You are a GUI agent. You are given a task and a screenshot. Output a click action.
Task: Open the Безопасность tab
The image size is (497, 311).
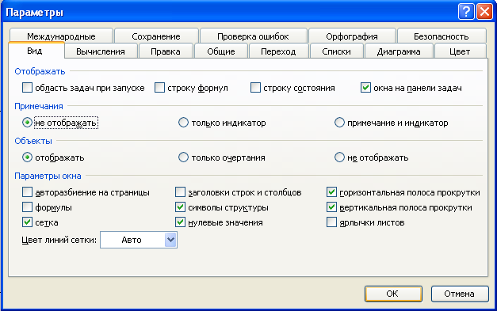click(x=442, y=36)
